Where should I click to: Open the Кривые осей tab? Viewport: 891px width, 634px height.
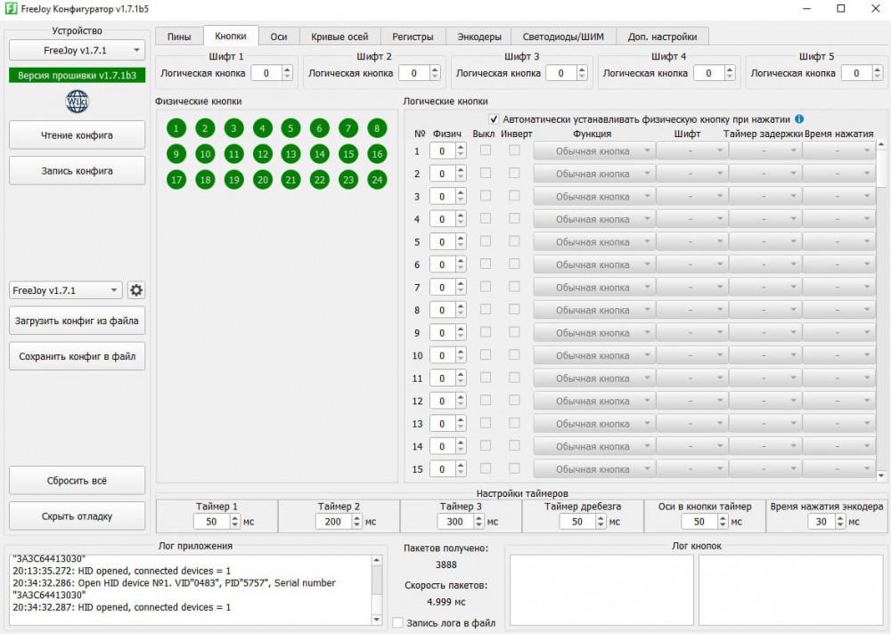point(339,37)
